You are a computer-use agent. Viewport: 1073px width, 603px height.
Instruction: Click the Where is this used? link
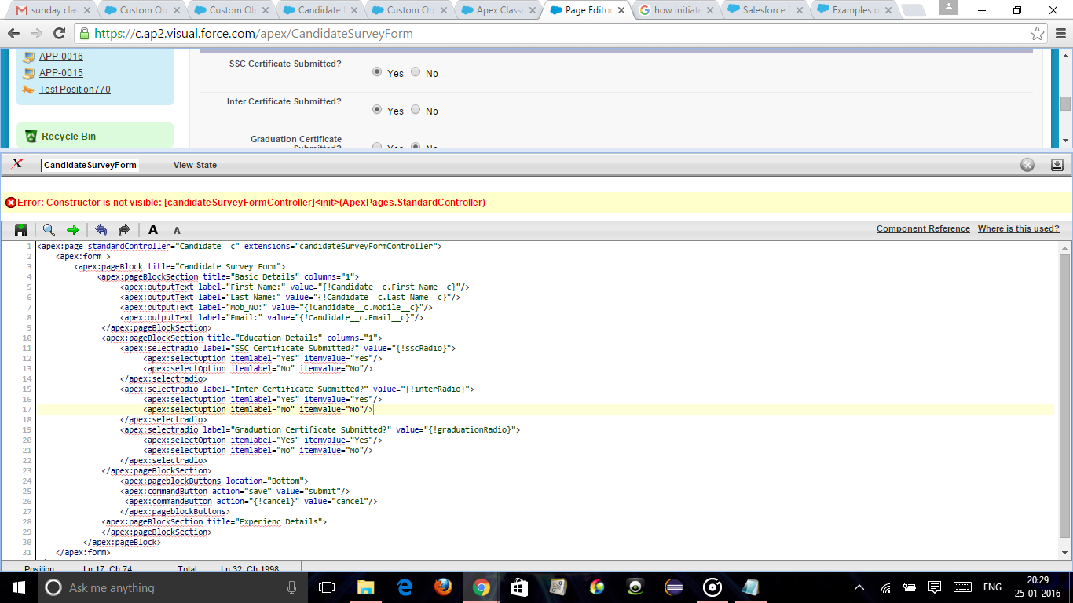[1018, 228]
